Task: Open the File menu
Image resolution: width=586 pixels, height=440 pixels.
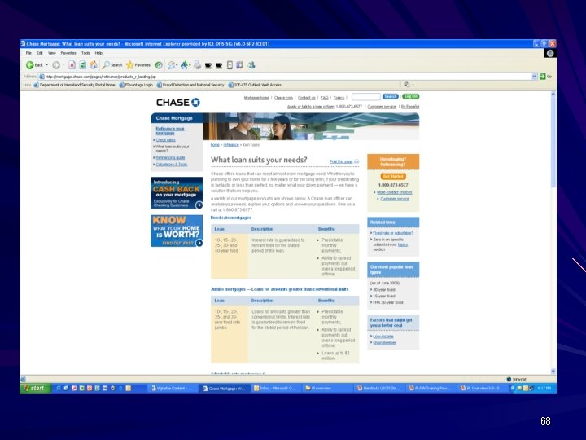Action: pos(28,53)
